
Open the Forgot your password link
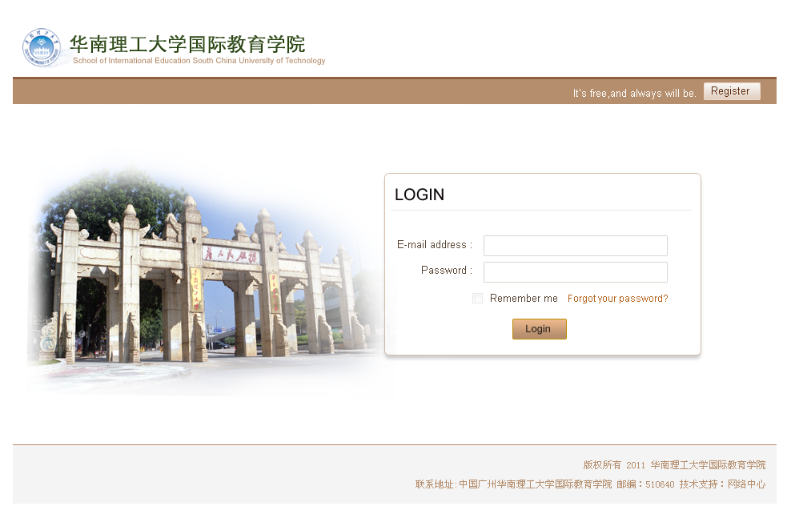[617, 299]
